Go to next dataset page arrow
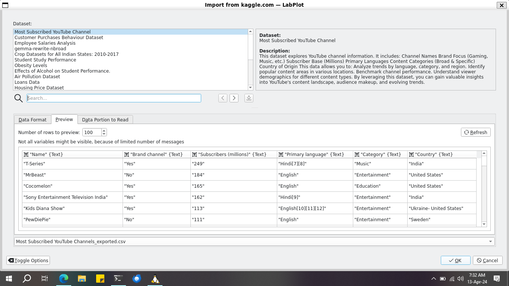 click(234, 98)
